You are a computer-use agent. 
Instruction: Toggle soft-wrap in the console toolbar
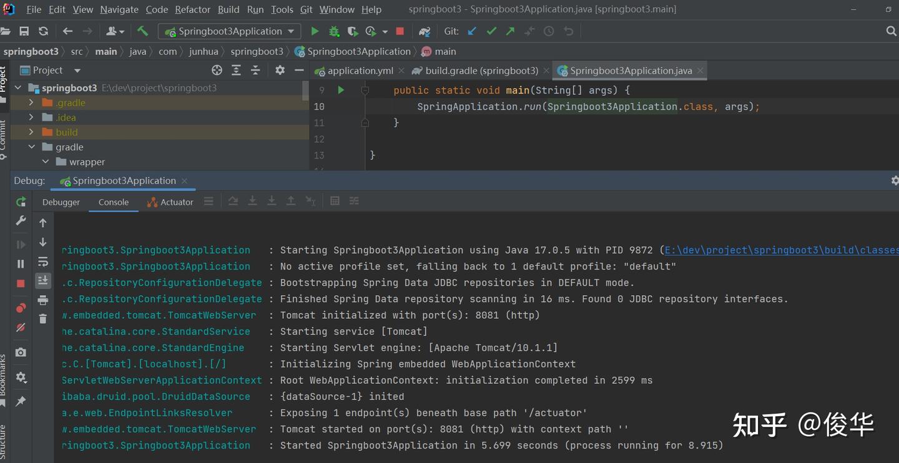(42, 262)
